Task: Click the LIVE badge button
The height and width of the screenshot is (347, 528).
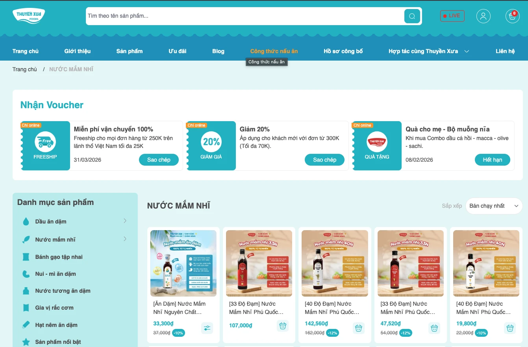Action: coord(452,16)
